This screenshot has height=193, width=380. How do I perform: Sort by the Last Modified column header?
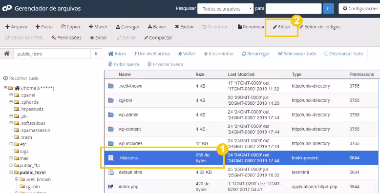click(x=241, y=75)
